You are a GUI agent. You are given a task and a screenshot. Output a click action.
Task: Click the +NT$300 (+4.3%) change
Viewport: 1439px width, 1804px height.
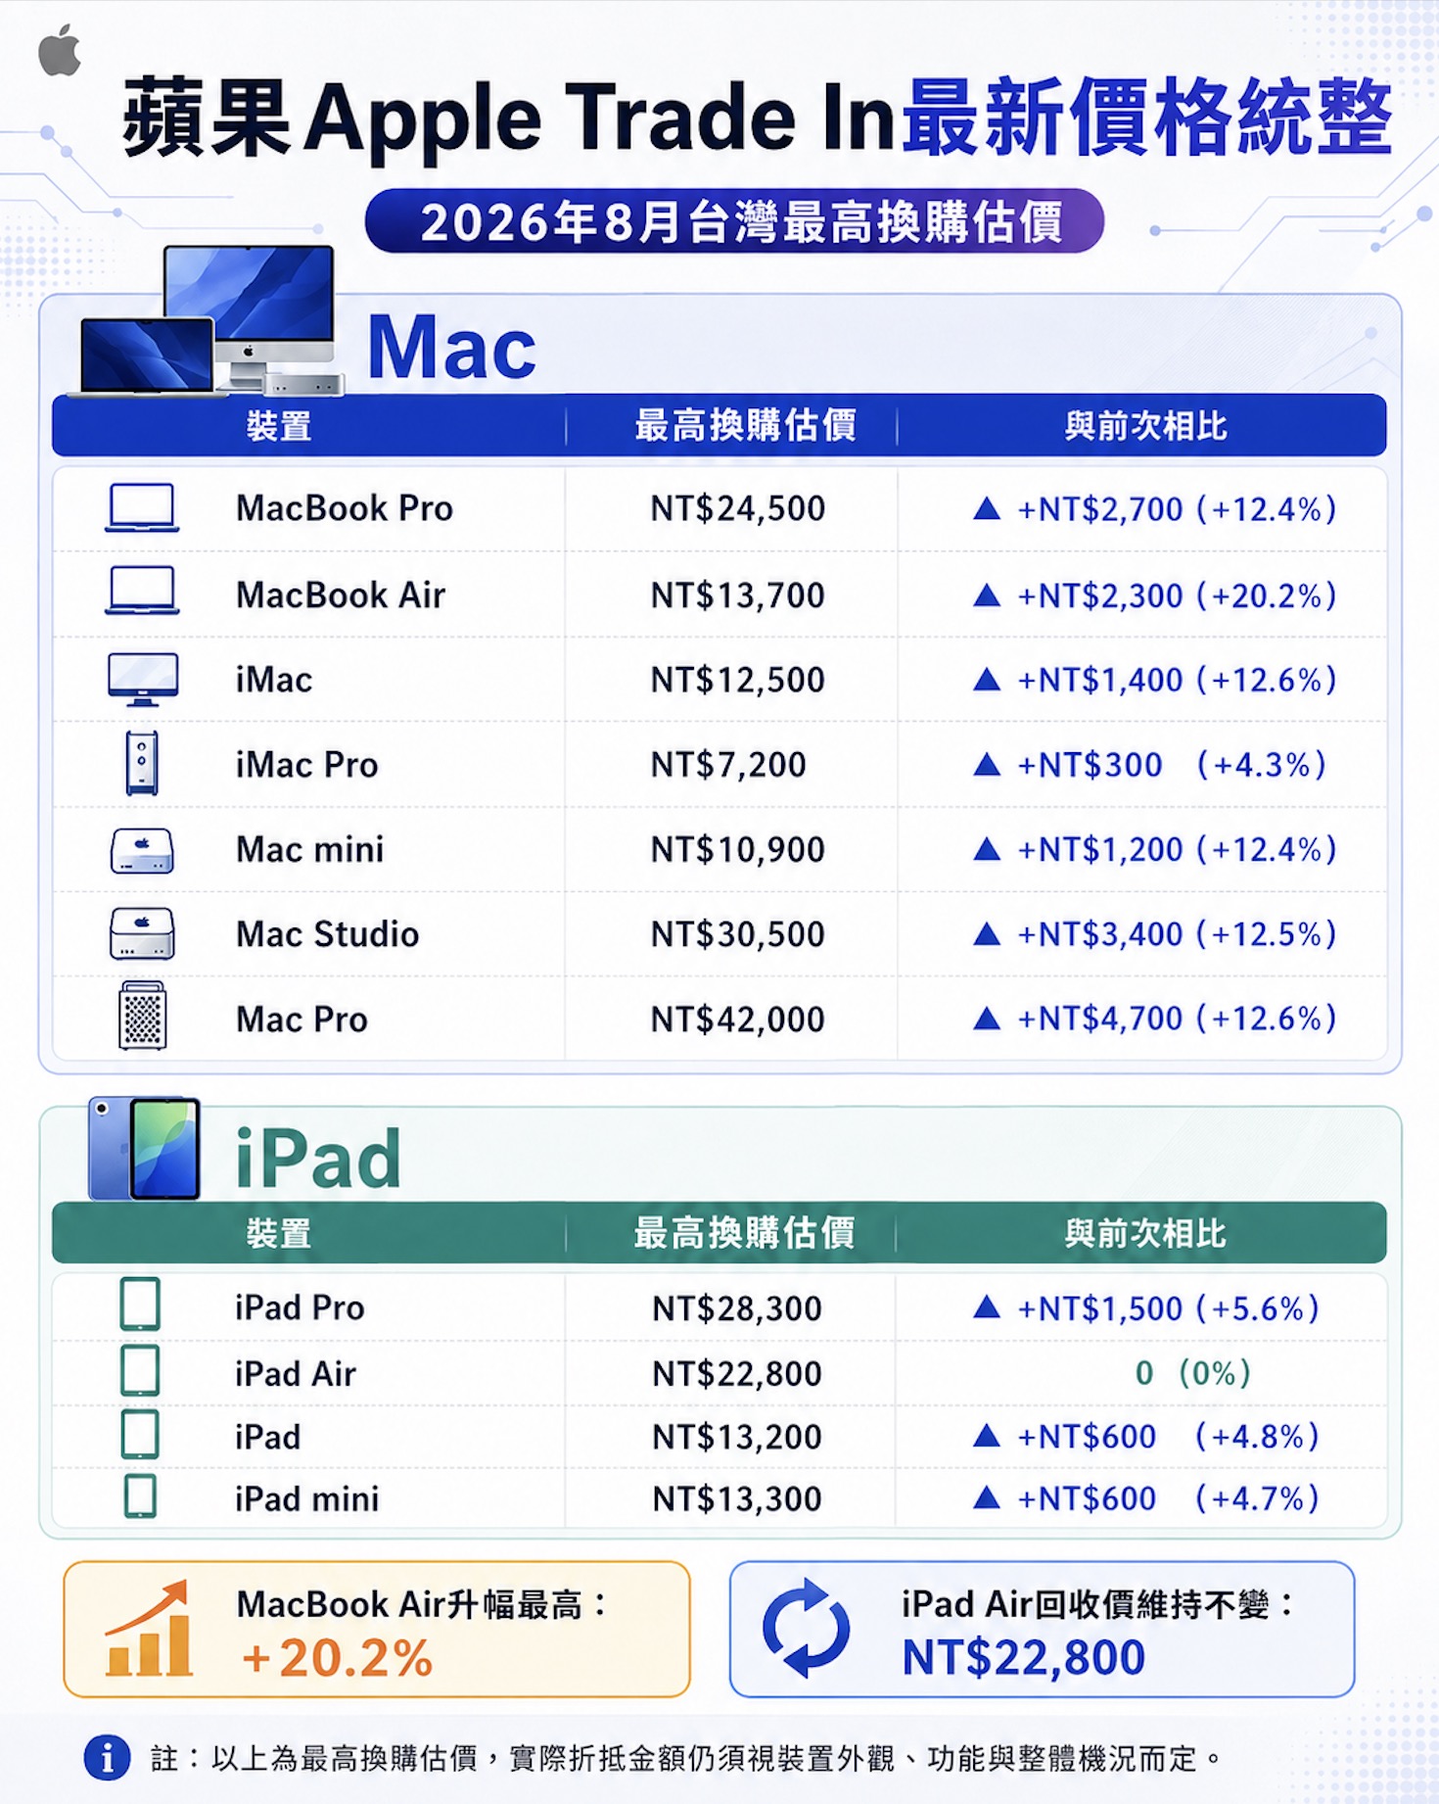point(1172,765)
